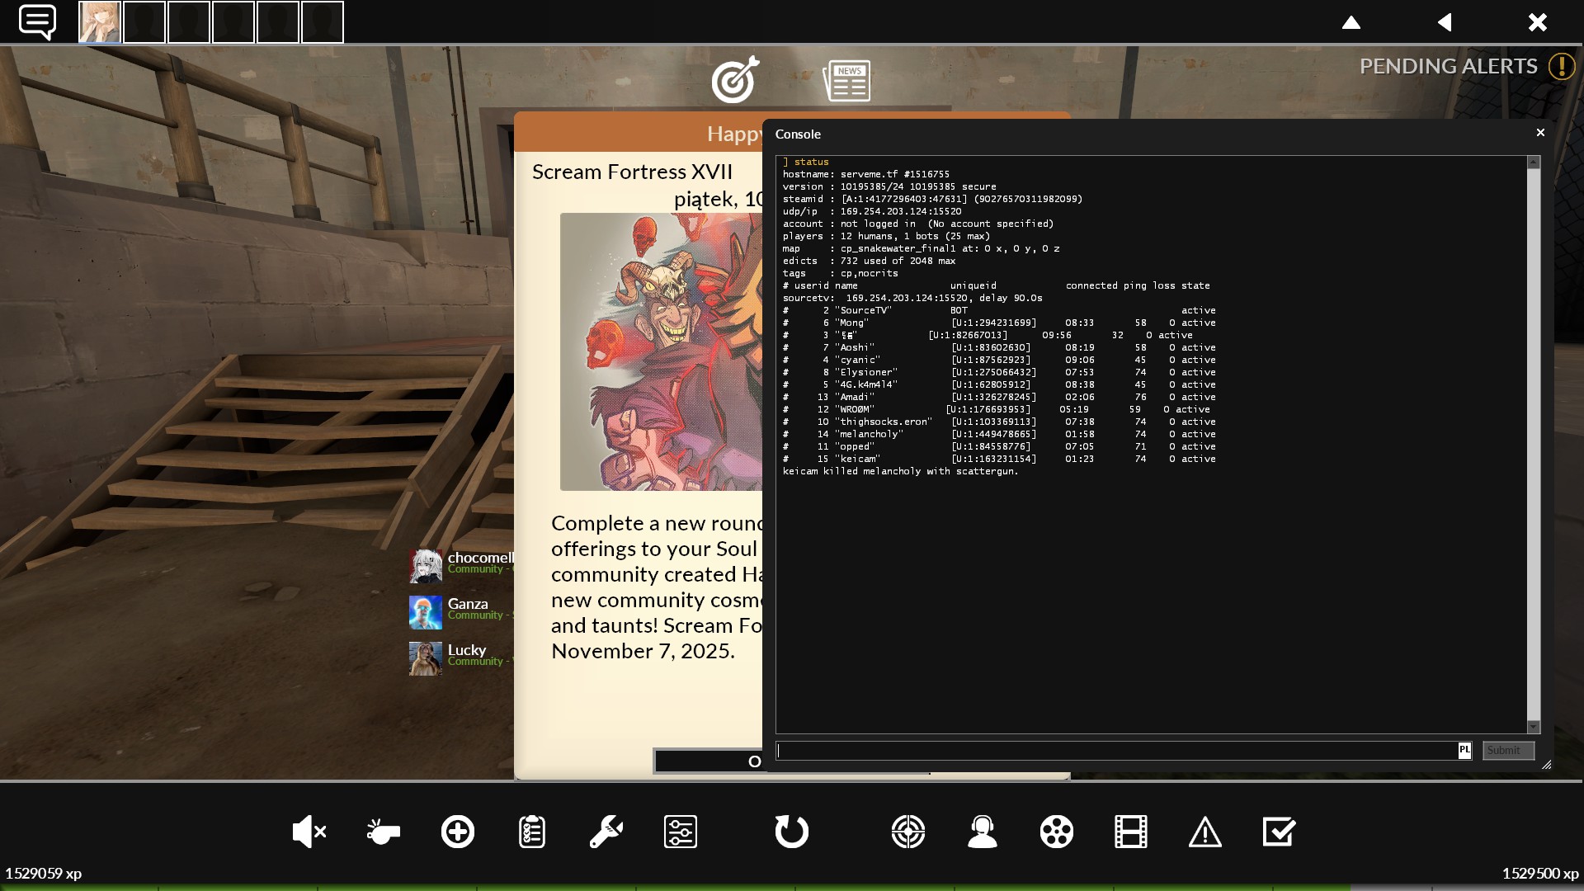
Task: Expand using the top-bar up arrow
Action: 1351,22
